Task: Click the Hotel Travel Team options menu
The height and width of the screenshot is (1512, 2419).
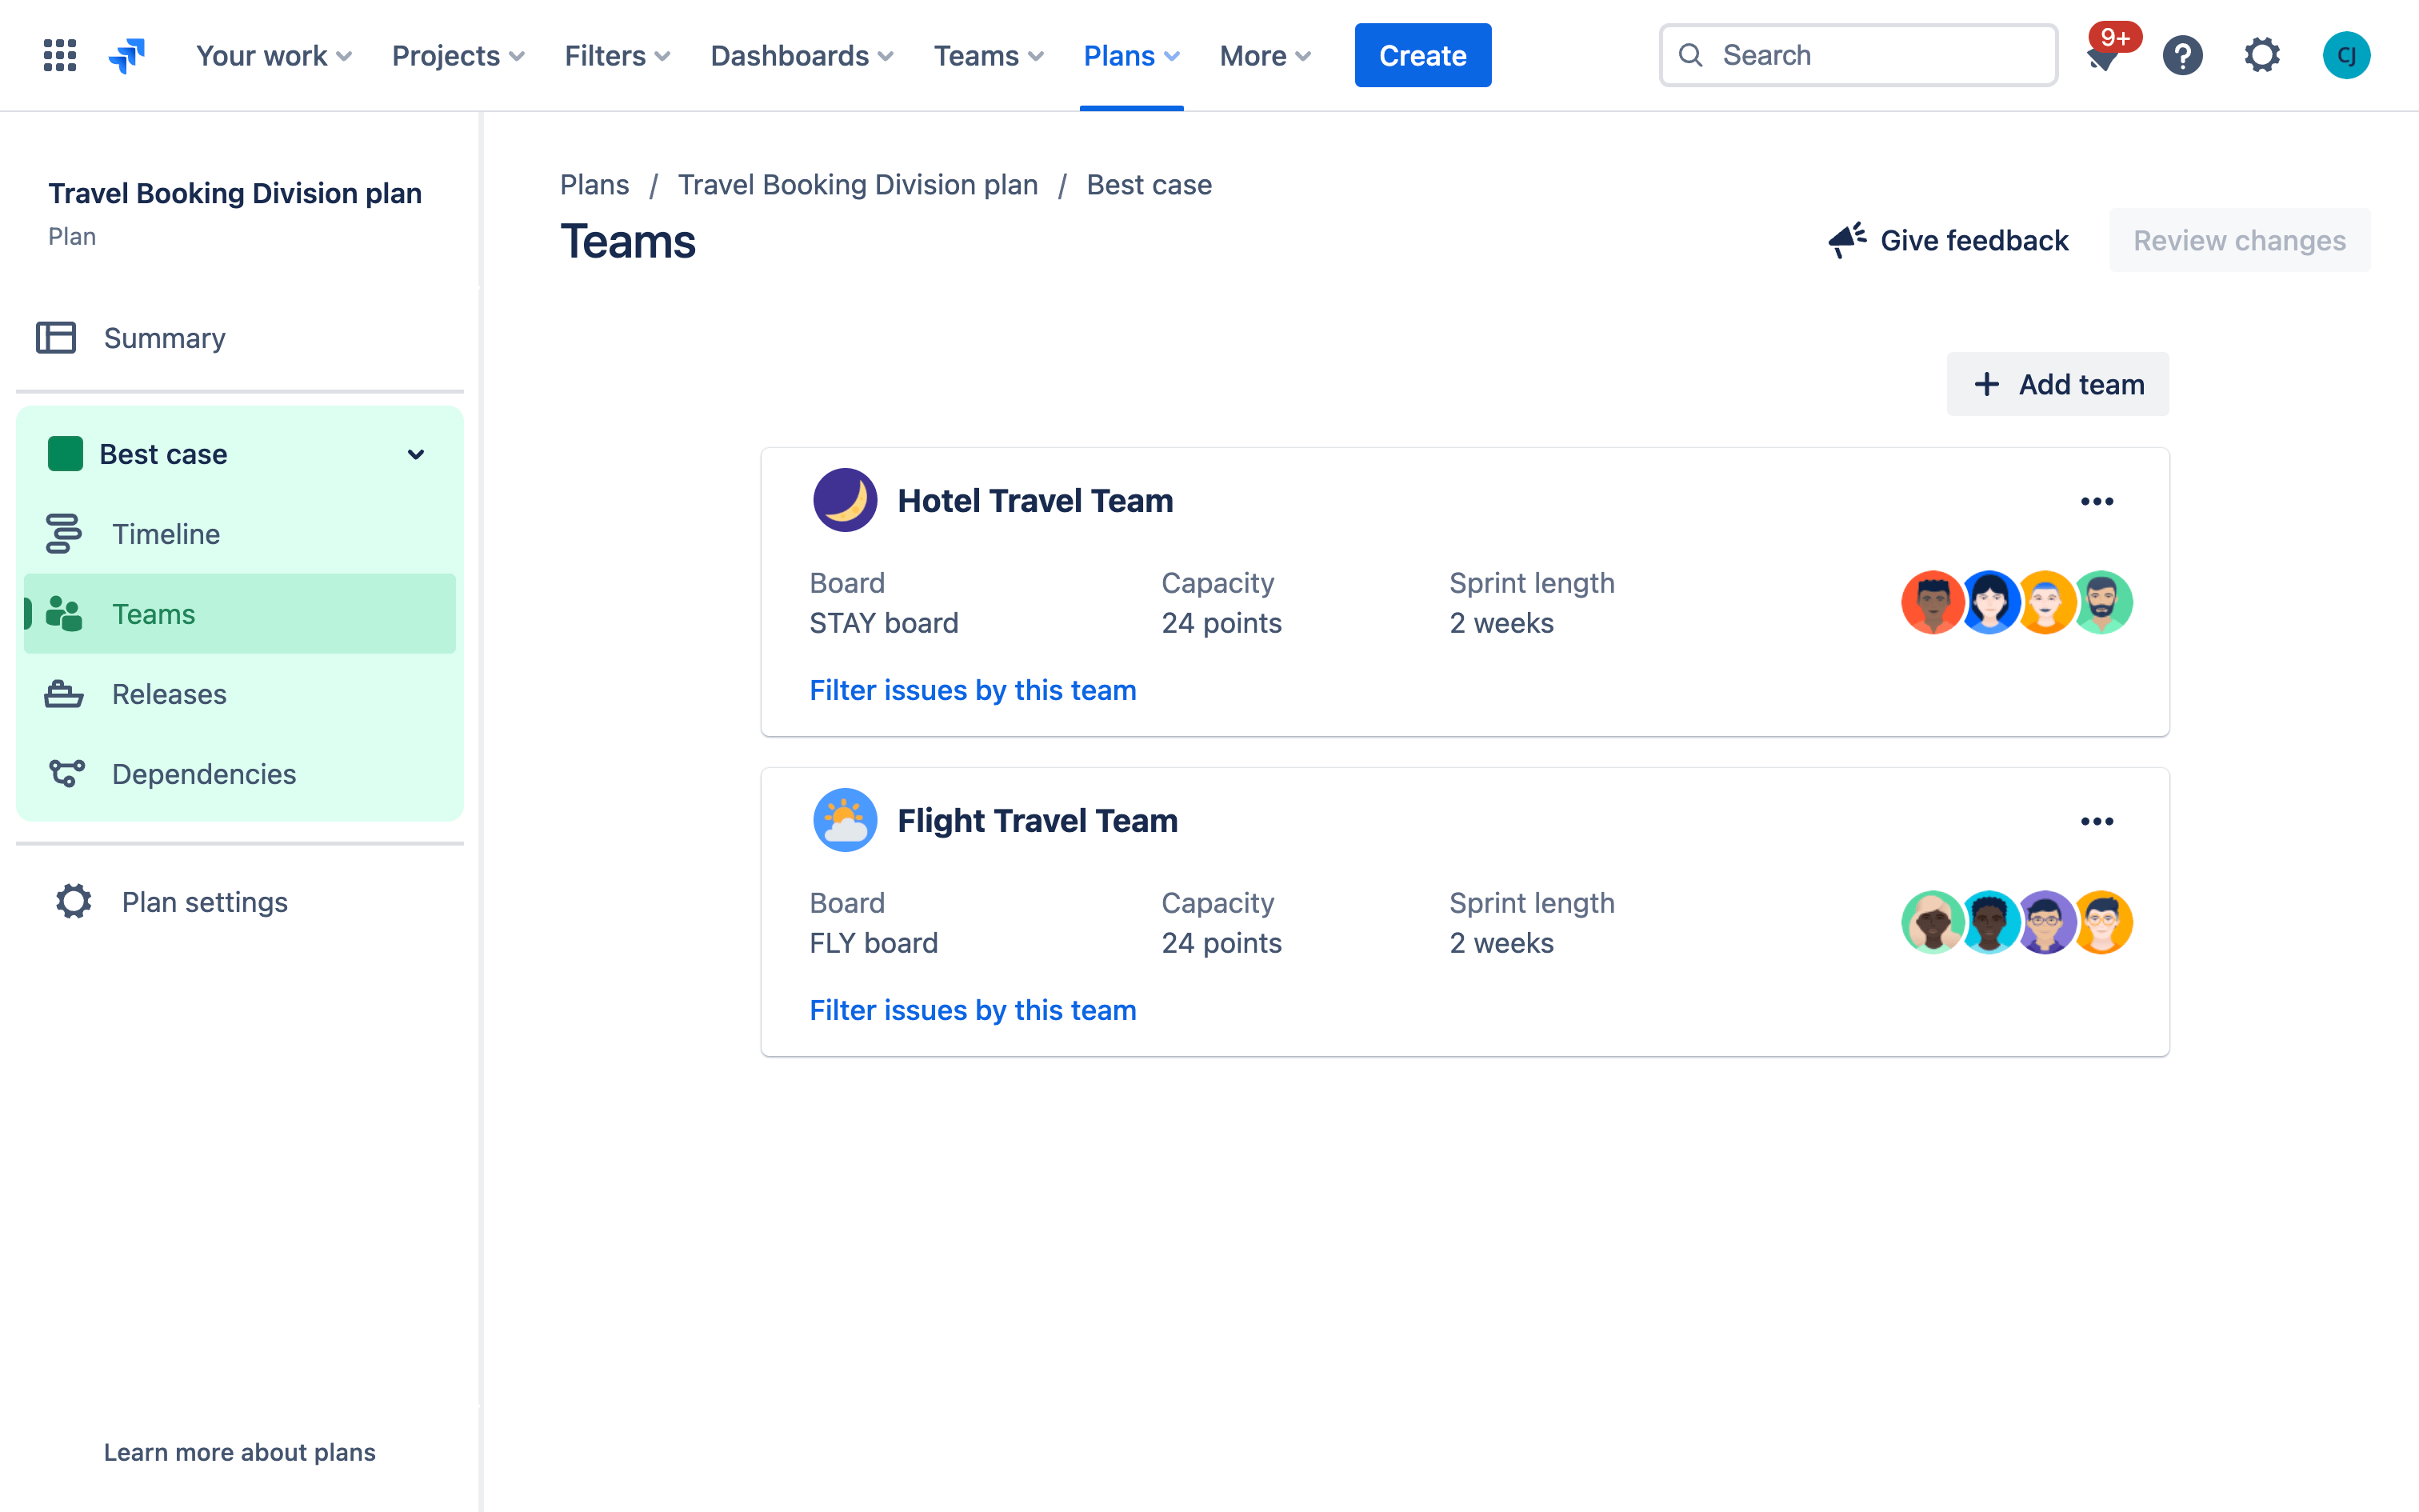Action: [x=2097, y=500]
